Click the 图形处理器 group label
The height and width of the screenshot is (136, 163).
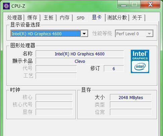[23, 45]
